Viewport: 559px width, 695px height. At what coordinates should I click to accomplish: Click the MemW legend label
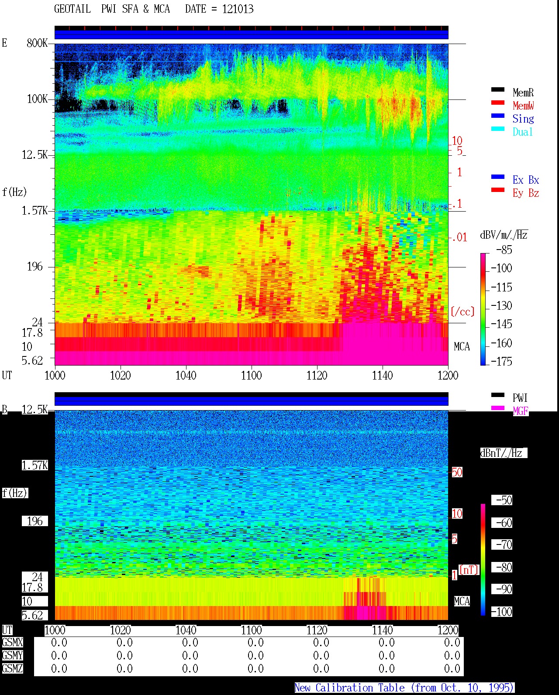(x=523, y=106)
